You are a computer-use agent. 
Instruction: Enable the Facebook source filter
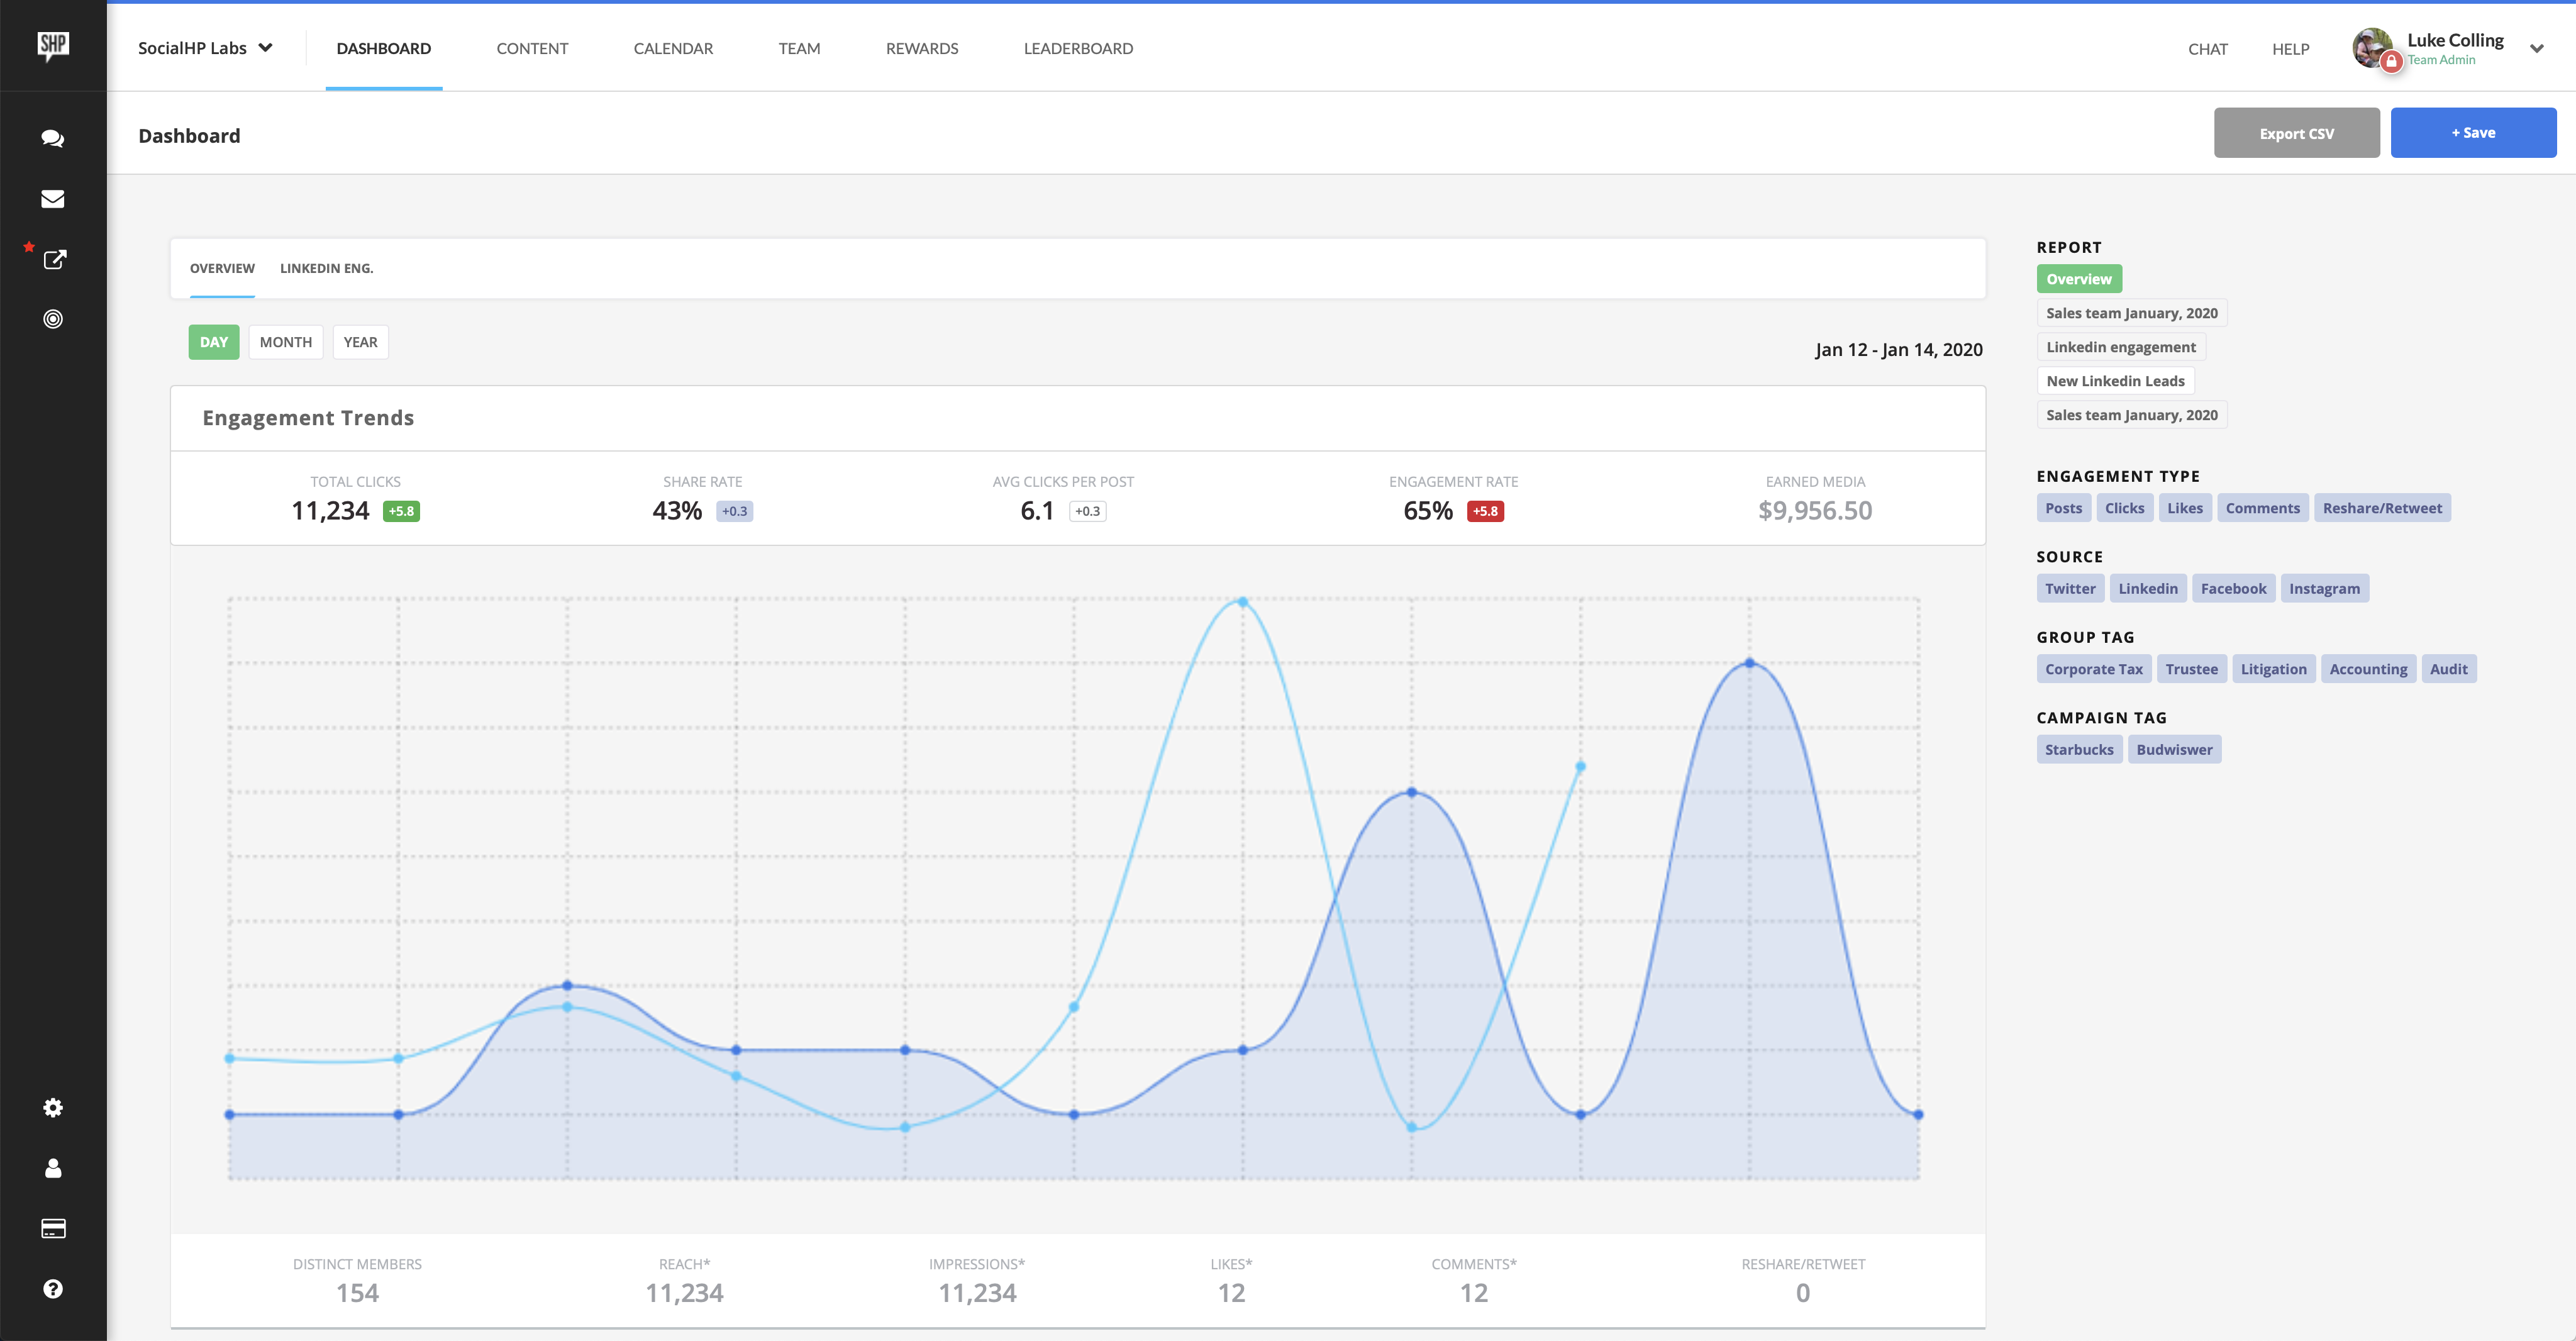tap(2233, 588)
